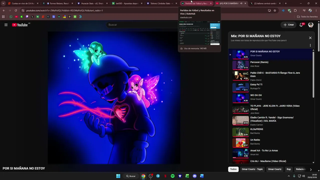Open YouTube notifications bell
This screenshot has height=180, width=320.
tap(301, 25)
